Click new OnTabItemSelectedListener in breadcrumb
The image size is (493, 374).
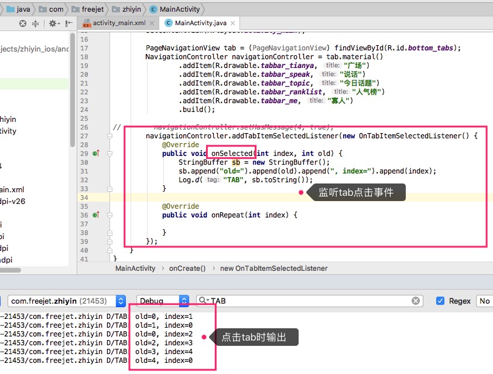[274, 268]
